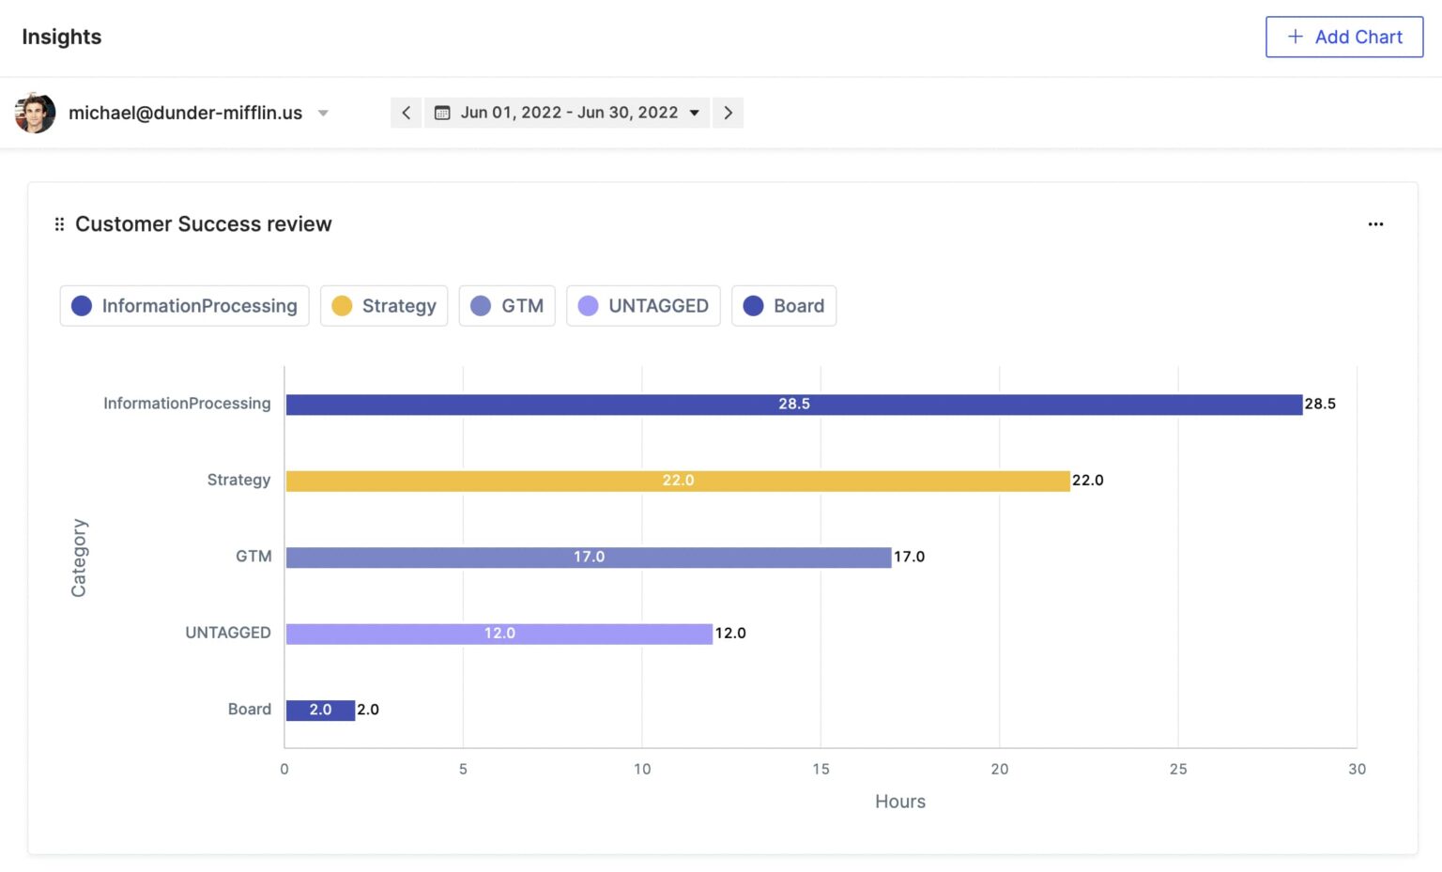
Task: Open the chart's three-dot options menu
Action: 1375,224
